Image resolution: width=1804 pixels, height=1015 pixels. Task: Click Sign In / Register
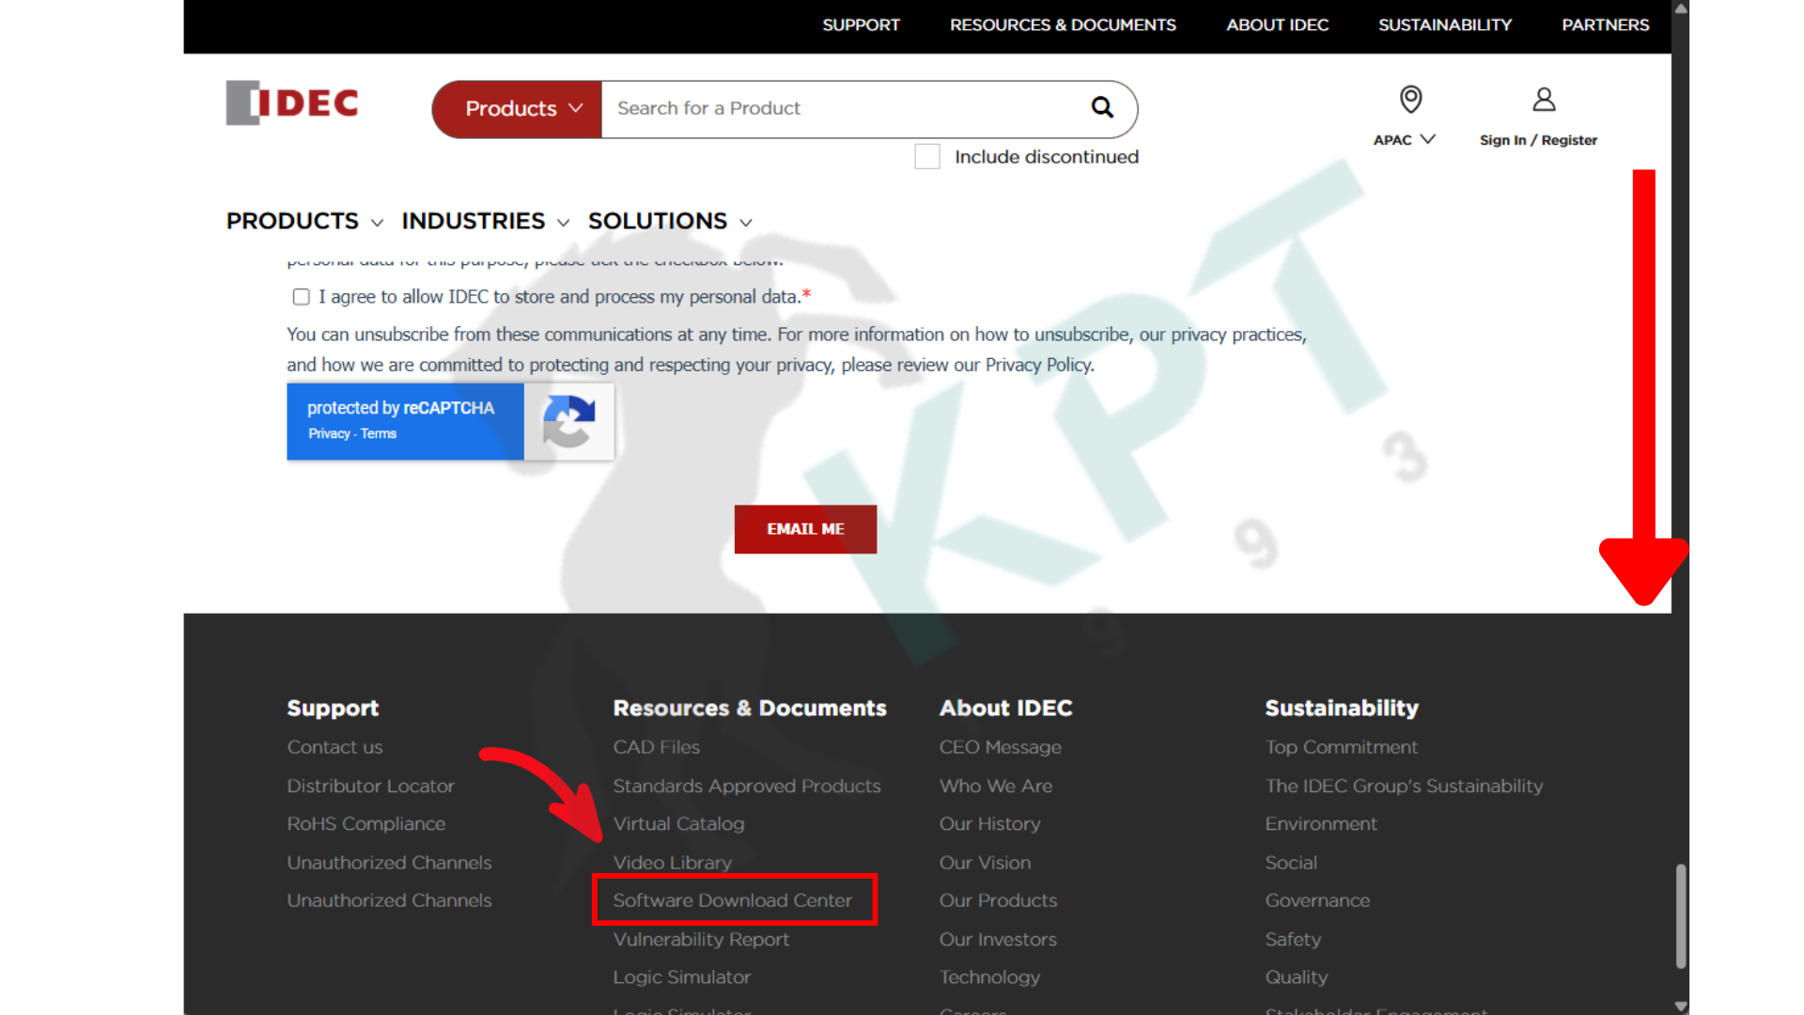1538,140
